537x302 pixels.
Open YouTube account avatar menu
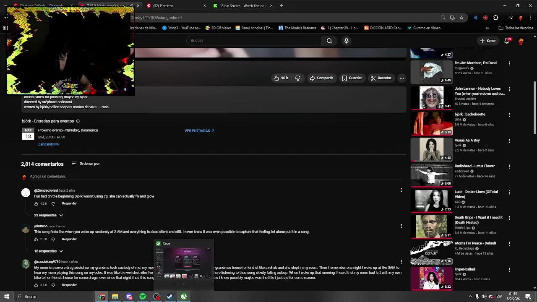click(521, 41)
